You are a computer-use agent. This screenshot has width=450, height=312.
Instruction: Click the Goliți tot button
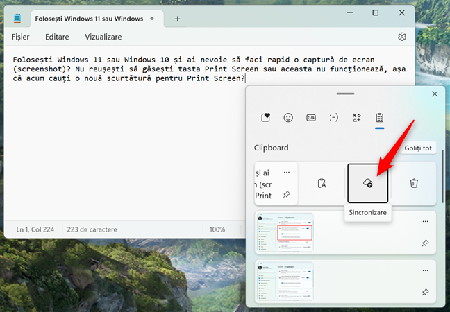tap(418, 148)
